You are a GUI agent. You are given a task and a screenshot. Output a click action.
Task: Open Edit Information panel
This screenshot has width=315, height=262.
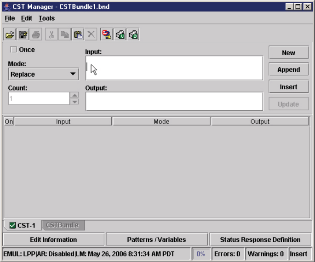click(x=54, y=239)
